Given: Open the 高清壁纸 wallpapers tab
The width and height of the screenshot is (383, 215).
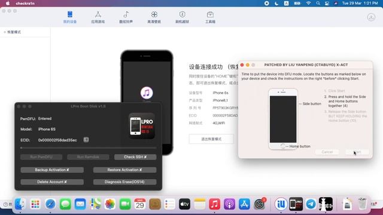Looking at the screenshot, I should (x=154, y=17).
